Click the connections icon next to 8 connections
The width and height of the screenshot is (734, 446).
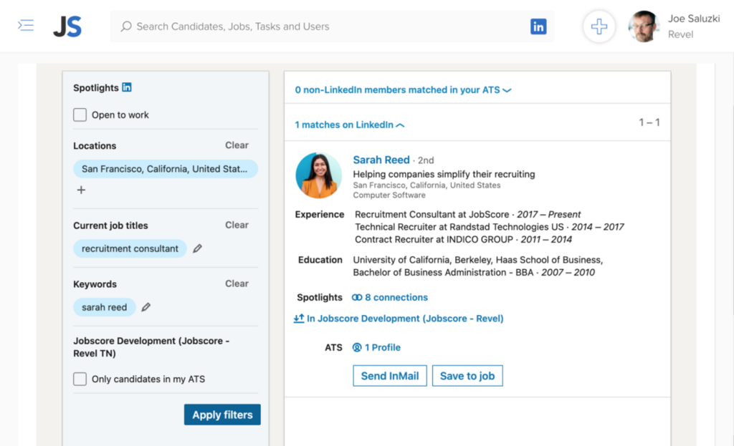coord(357,297)
